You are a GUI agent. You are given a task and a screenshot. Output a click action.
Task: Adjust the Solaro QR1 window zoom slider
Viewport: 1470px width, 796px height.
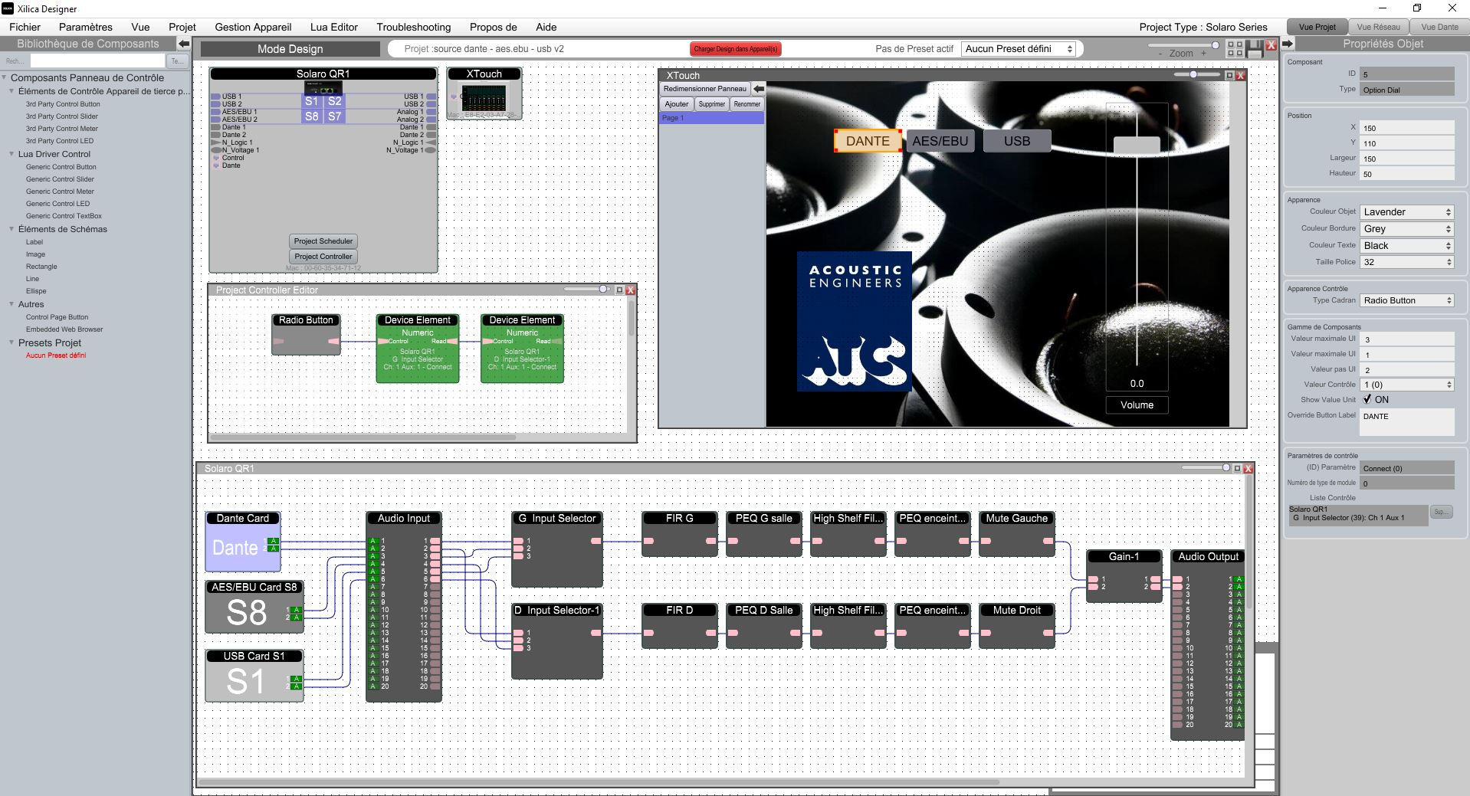(1226, 467)
